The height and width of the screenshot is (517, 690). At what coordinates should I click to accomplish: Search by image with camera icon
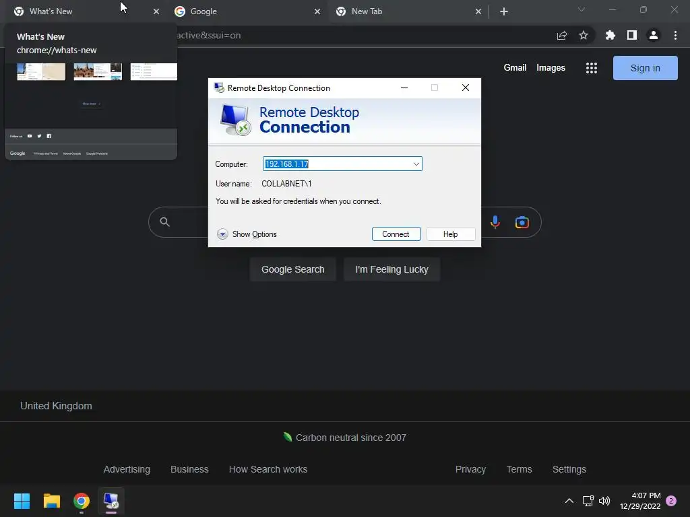pyautogui.click(x=522, y=222)
